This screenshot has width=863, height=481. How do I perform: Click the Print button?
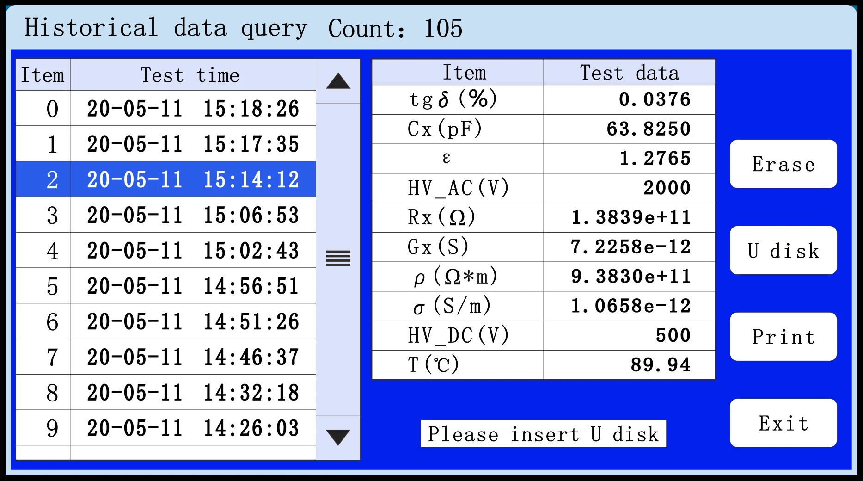[783, 337]
